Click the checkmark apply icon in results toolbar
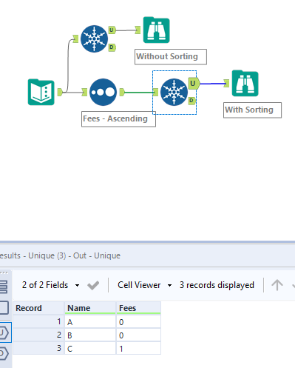Screen dimensions: 295x368 point(93,285)
